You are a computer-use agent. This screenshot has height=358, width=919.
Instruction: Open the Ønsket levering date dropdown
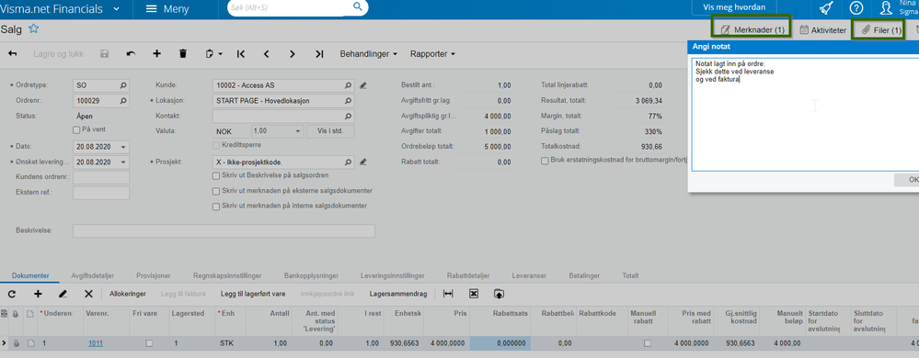click(123, 162)
